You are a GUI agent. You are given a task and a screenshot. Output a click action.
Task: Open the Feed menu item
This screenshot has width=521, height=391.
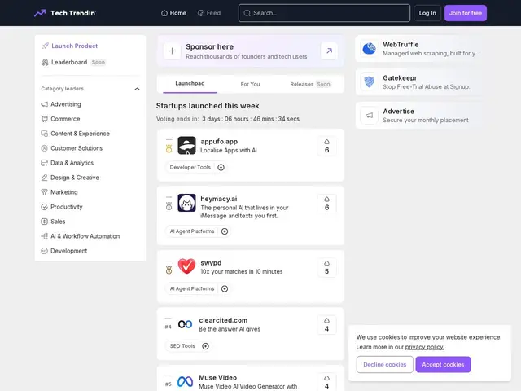[x=209, y=13]
